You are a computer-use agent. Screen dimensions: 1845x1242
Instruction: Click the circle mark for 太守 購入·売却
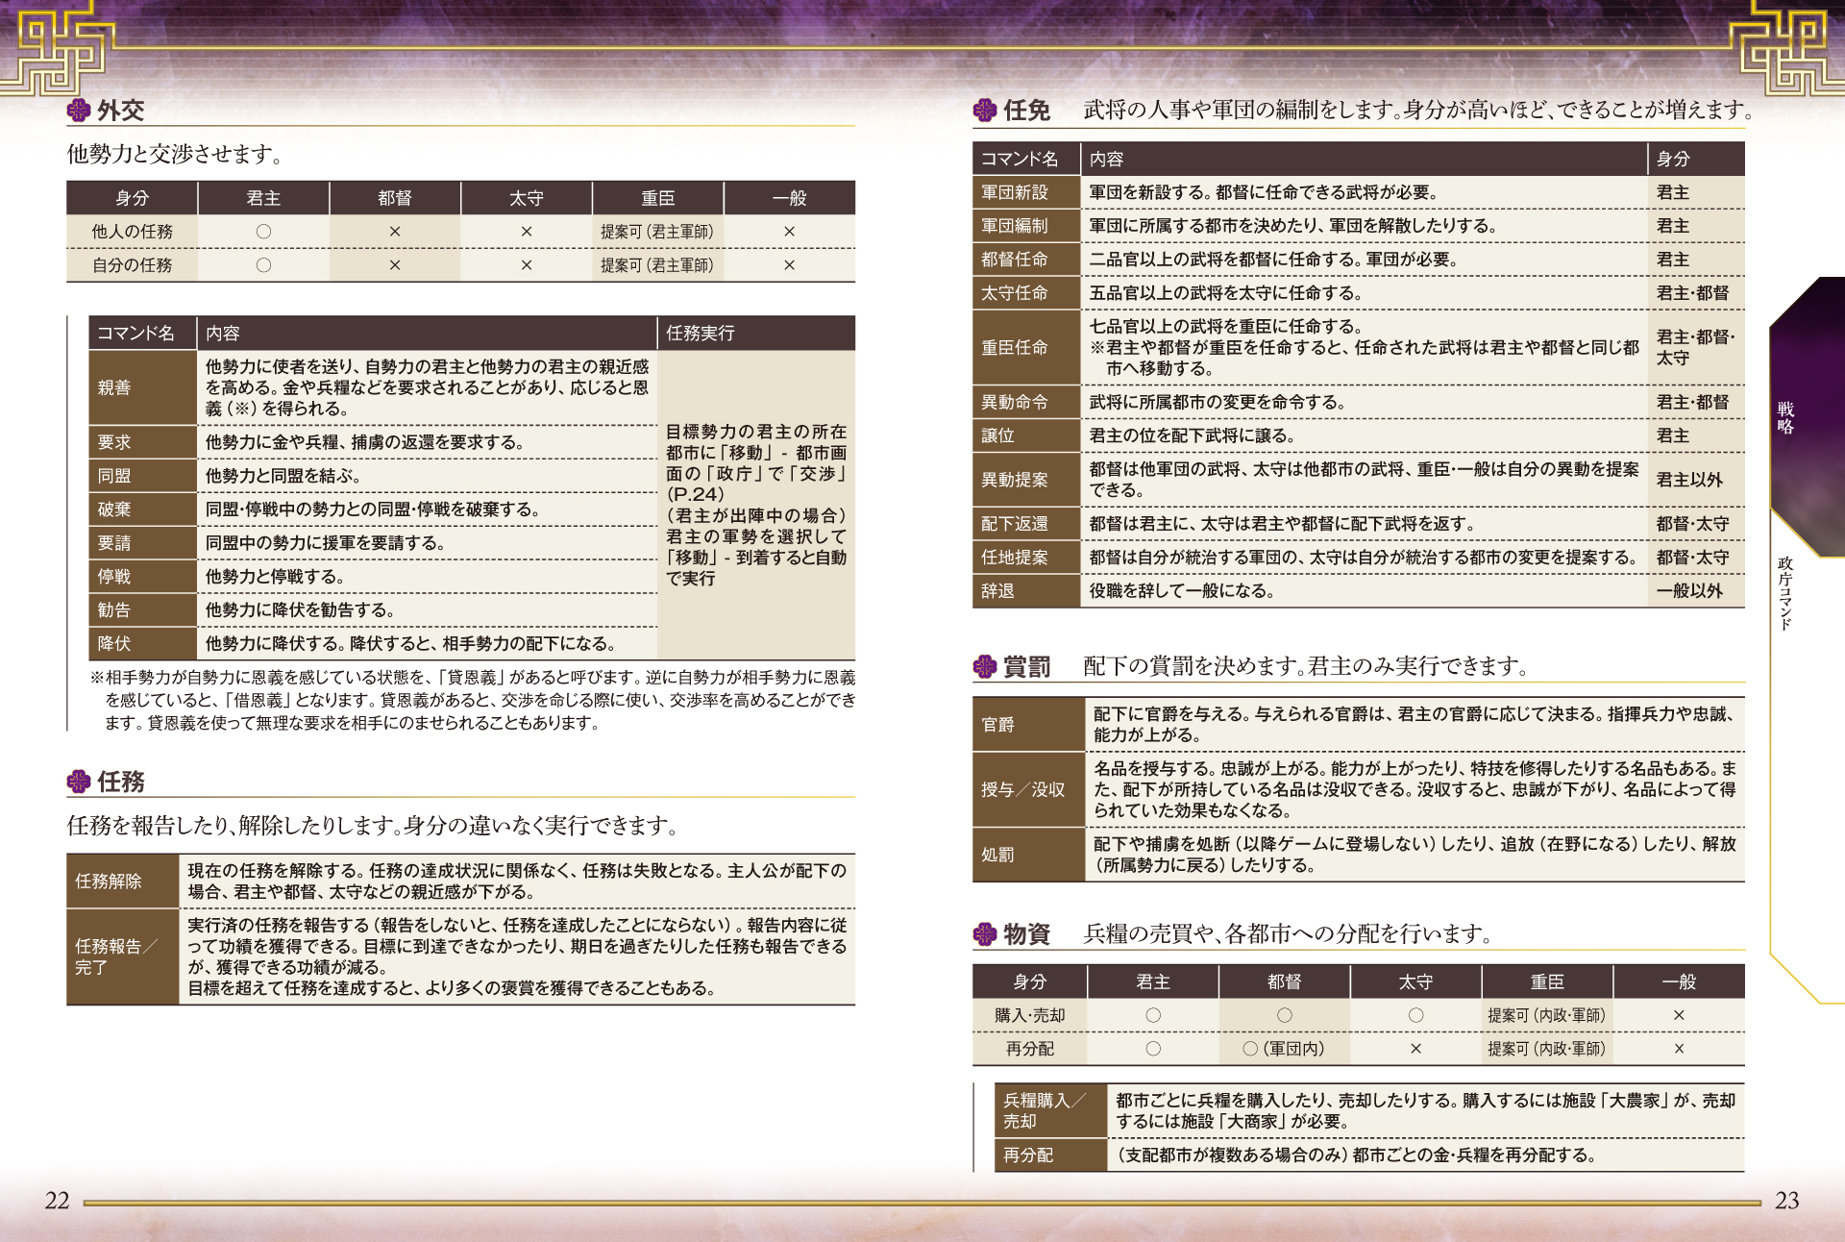point(1415,1015)
